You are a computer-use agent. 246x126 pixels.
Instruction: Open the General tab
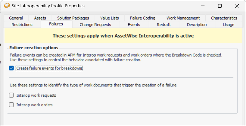[16, 18]
